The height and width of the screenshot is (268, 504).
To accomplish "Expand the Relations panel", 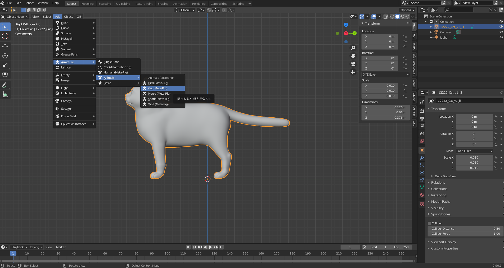I will (438, 183).
